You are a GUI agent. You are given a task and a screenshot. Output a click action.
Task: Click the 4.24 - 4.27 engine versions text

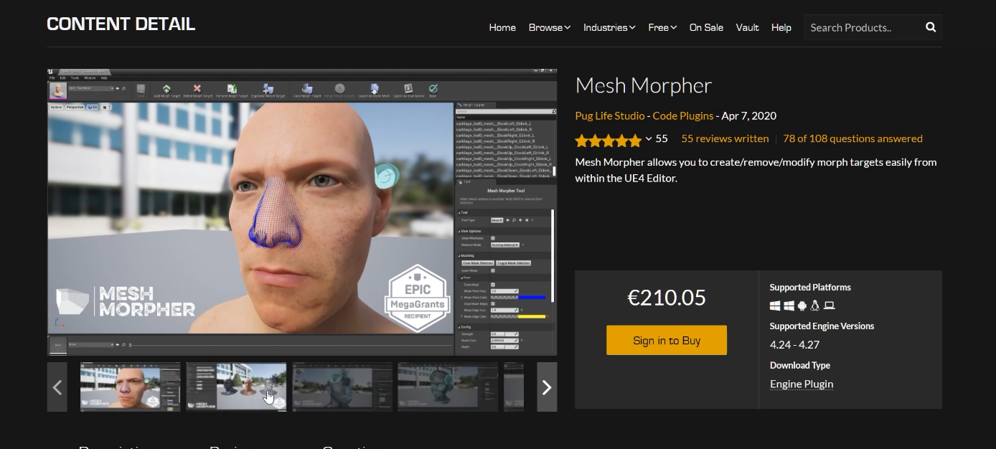(x=794, y=345)
